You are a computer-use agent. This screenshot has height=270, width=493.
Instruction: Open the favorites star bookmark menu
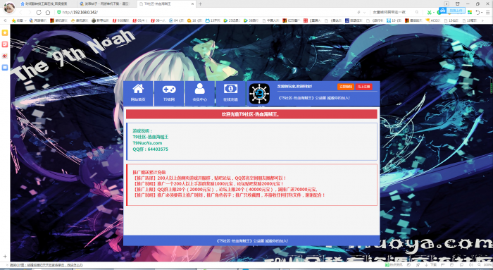[18, 20]
